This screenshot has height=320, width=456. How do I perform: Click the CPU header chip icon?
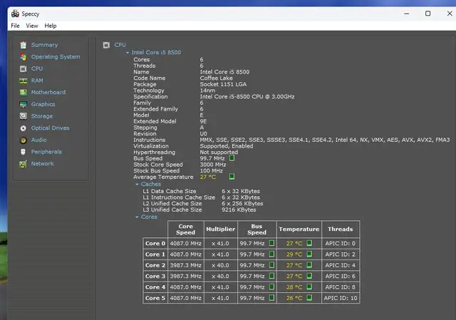click(106, 45)
